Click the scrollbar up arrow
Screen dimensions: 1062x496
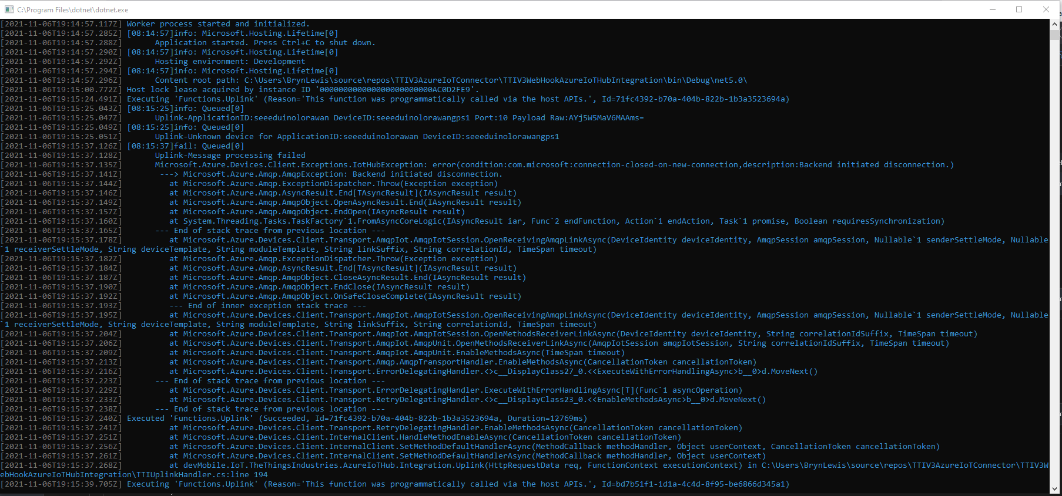(x=1055, y=24)
